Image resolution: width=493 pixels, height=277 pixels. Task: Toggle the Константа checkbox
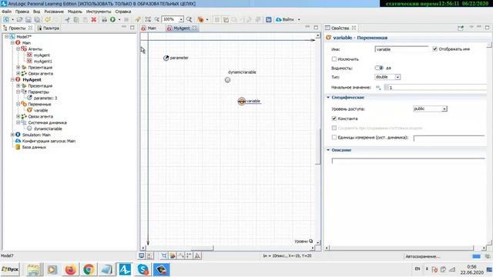(x=334, y=118)
